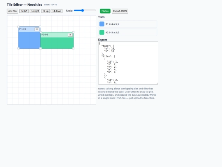222x167 pixels.
Task: Click the Export JSON button
Action: [120, 11]
